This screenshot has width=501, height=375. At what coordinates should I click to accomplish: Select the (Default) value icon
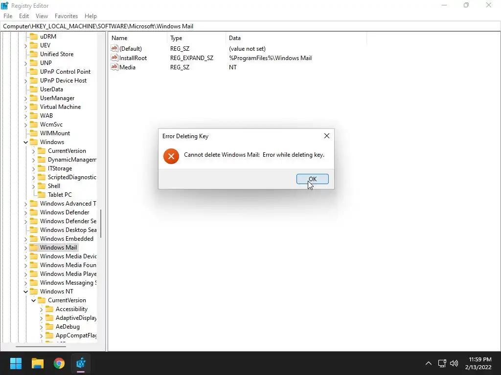coord(114,48)
